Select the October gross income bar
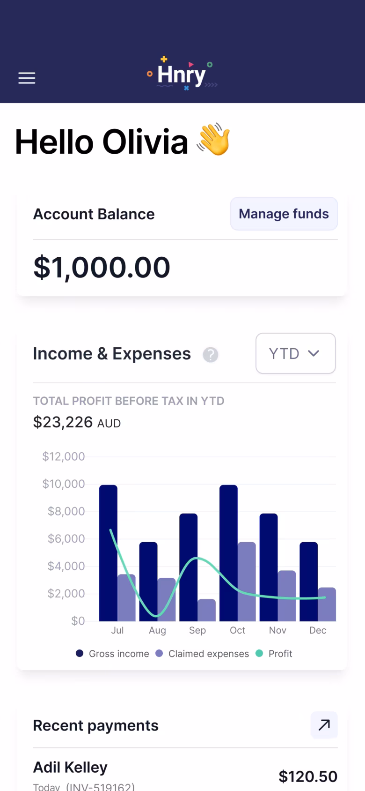This screenshot has width=365, height=791. (228, 553)
